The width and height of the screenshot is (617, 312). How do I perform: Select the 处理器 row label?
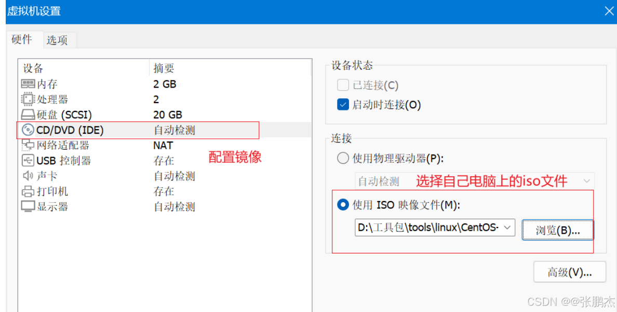(52, 100)
